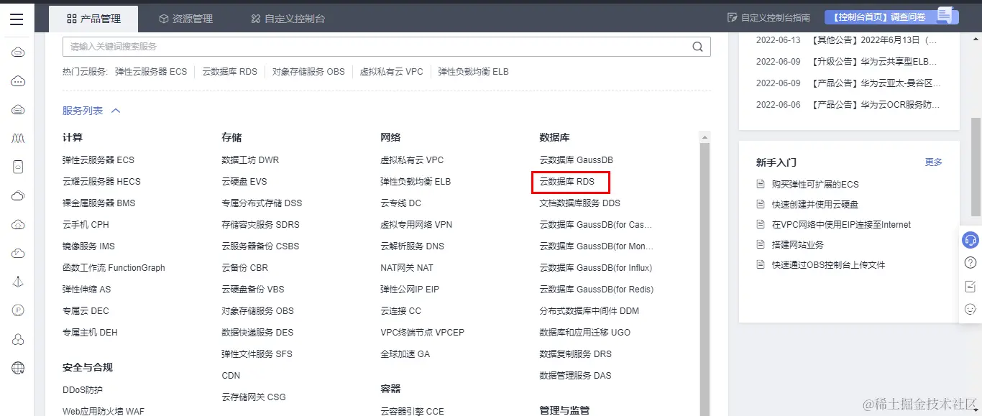
Task: Click the document icon beside 购买弹性可扩展的ECS
Action: click(761, 185)
